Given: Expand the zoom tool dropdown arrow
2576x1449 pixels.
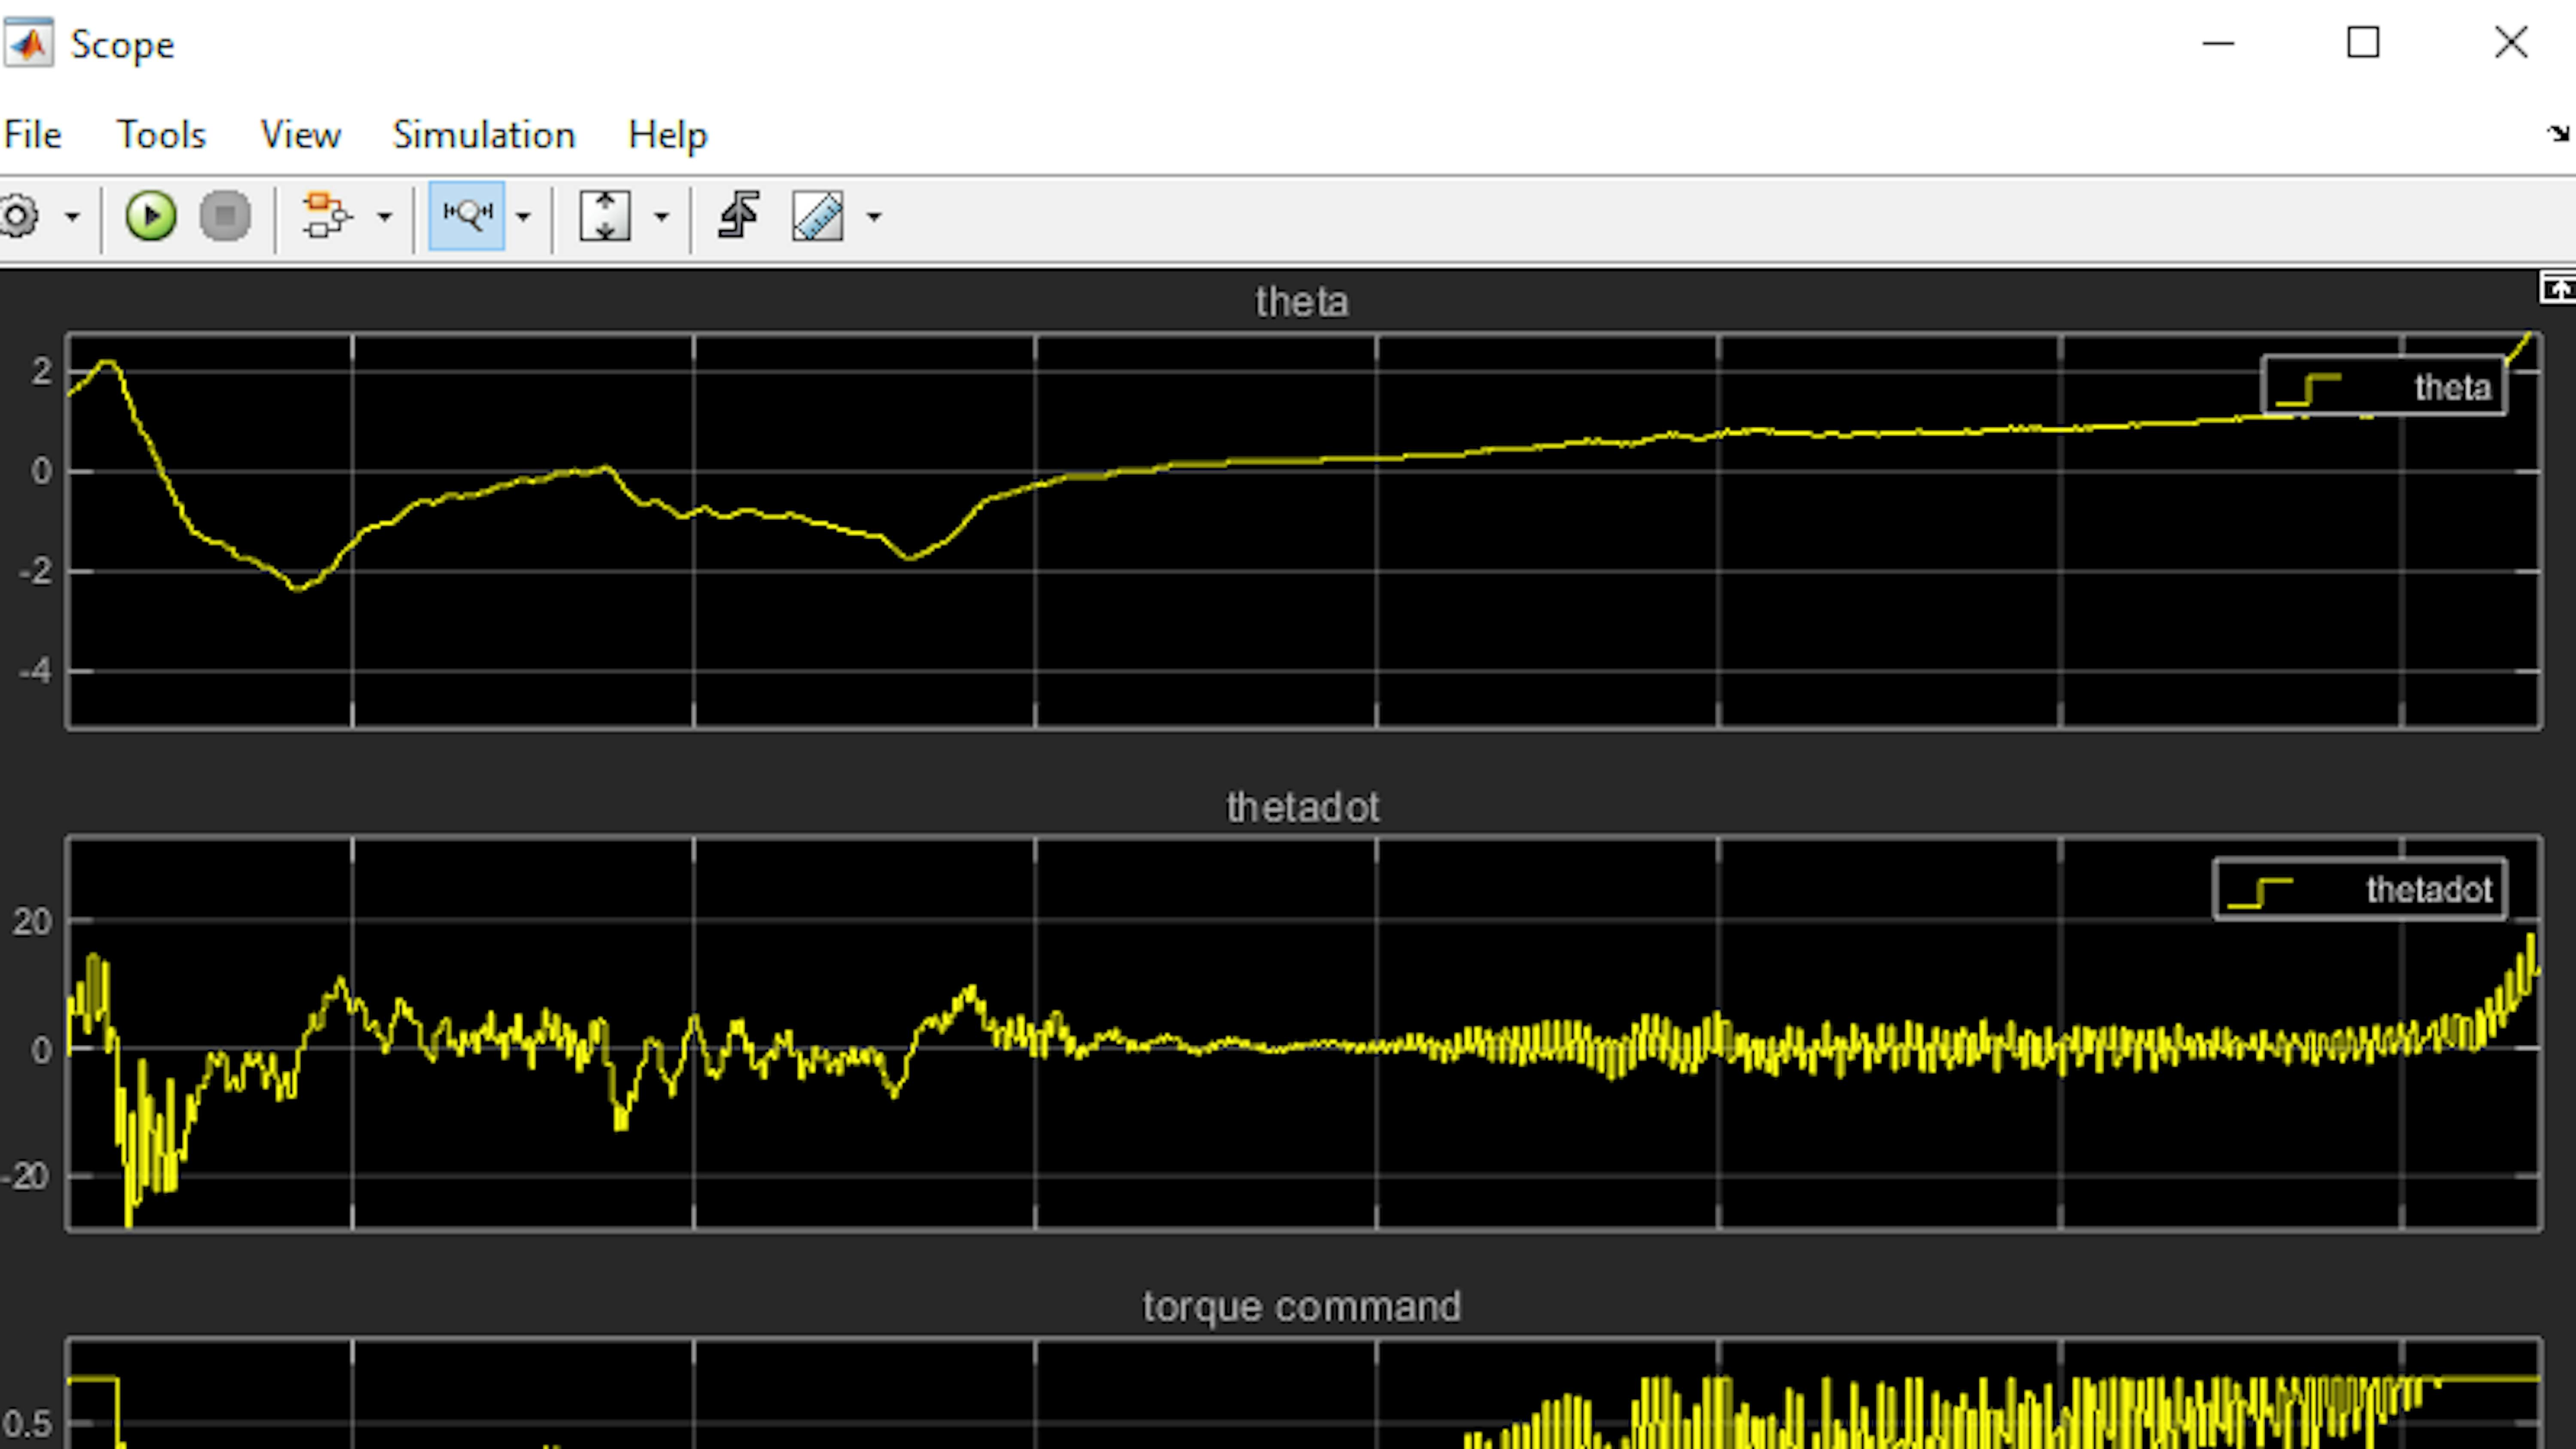Looking at the screenshot, I should [x=522, y=216].
